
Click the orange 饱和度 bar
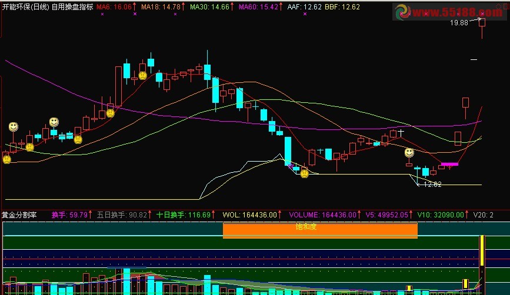pyautogui.click(x=320, y=231)
